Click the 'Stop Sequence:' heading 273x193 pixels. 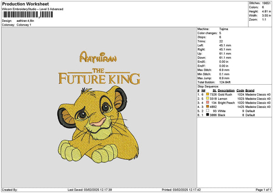click(x=208, y=86)
